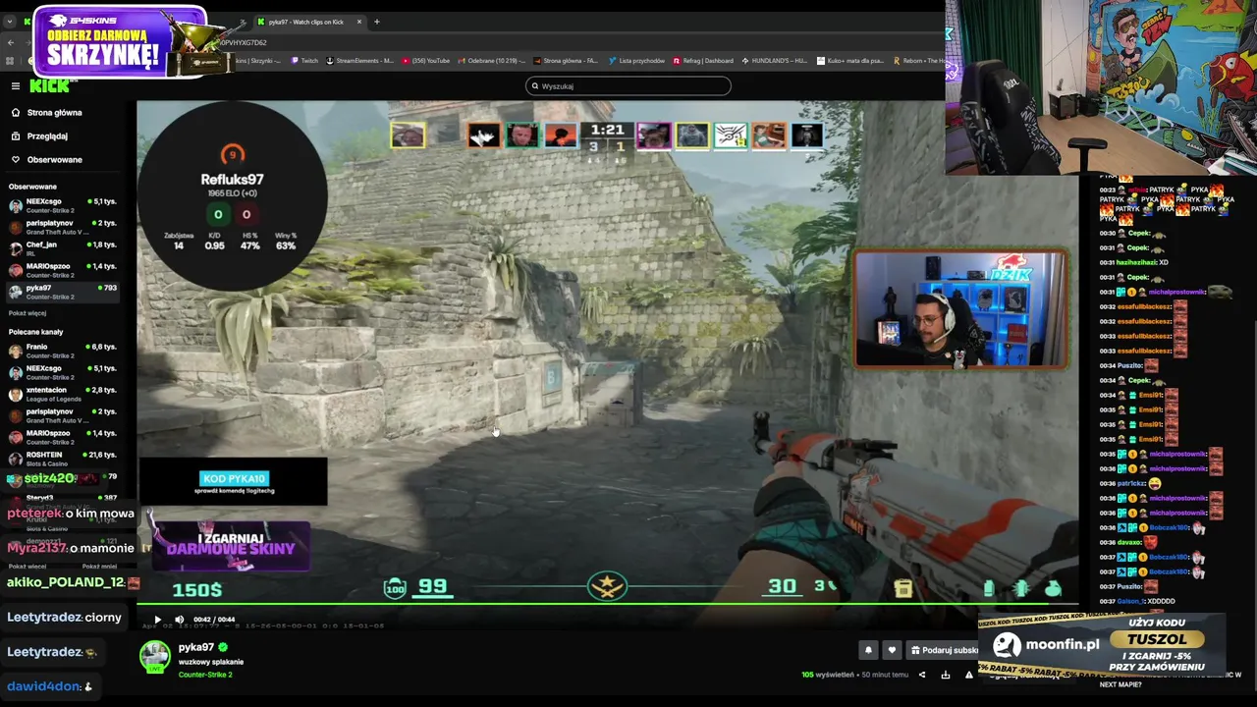1257x707 pixels.
Task: Open MARIOspzoo in followed channels list
Action: (x=64, y=270)
